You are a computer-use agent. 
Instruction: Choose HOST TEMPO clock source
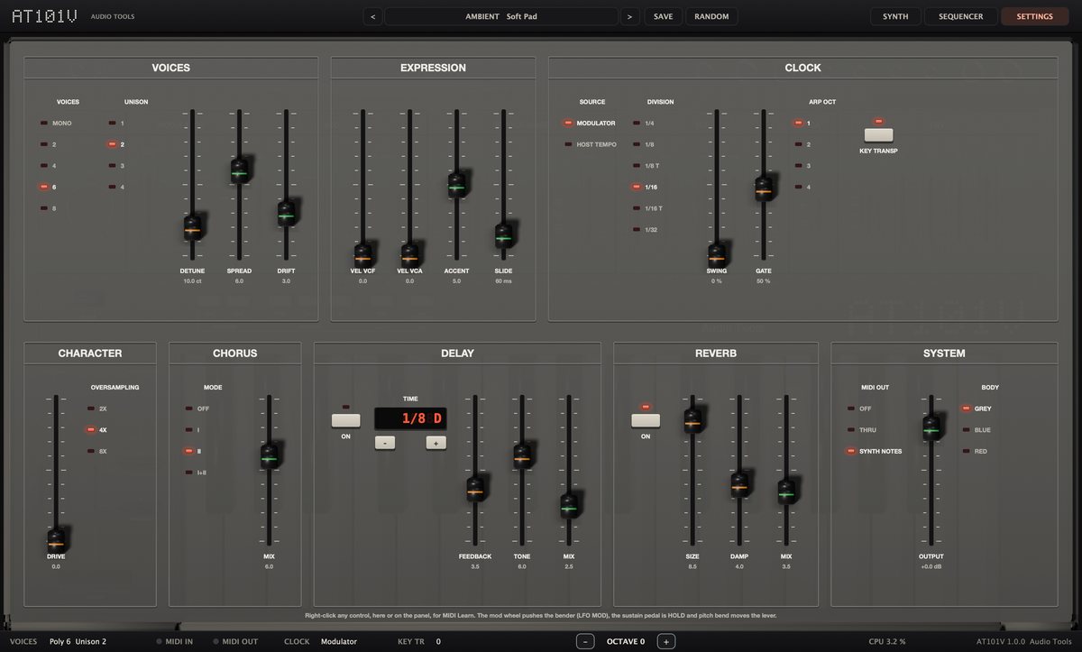coord(591,144)
